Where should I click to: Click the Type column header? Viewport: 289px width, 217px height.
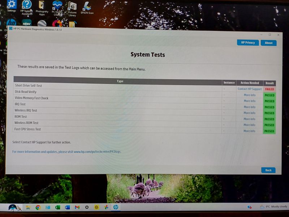pos(120,81)
